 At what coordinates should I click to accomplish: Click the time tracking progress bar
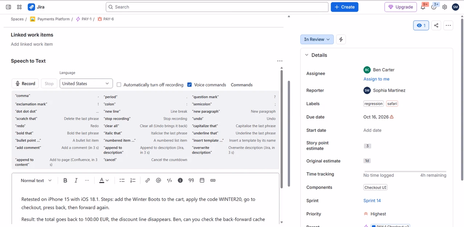point(405,171)
